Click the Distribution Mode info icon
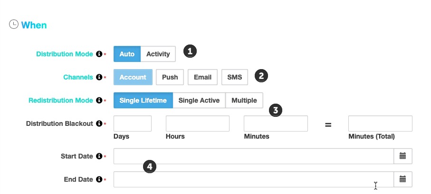 99,54
